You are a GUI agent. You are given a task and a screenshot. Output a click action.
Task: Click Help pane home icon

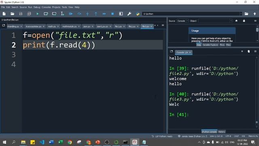(x=236, y=21)
